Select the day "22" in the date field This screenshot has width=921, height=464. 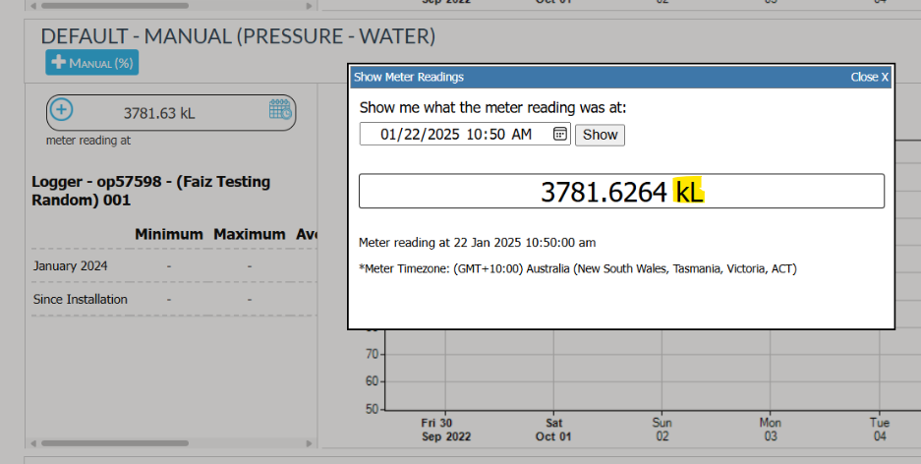(412, 134)
